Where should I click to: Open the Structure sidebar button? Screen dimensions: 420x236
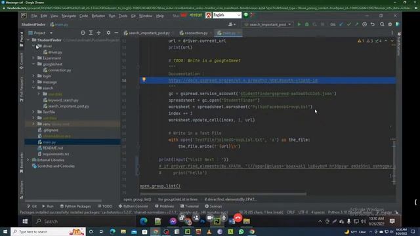tap(22, 189)
